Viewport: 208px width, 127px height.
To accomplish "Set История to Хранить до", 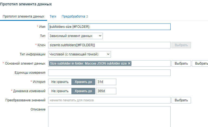I will coord(83,82).
